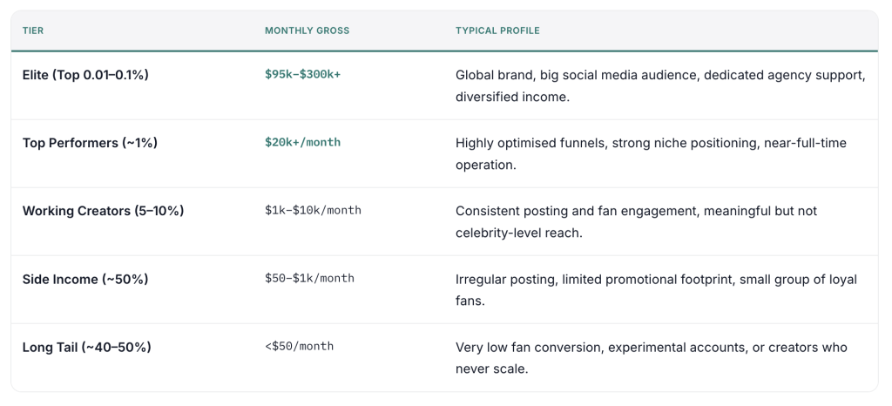Screen dimensions: 892x406
Task: Click the $20k+/month gross value
Action: click(302, 143)
